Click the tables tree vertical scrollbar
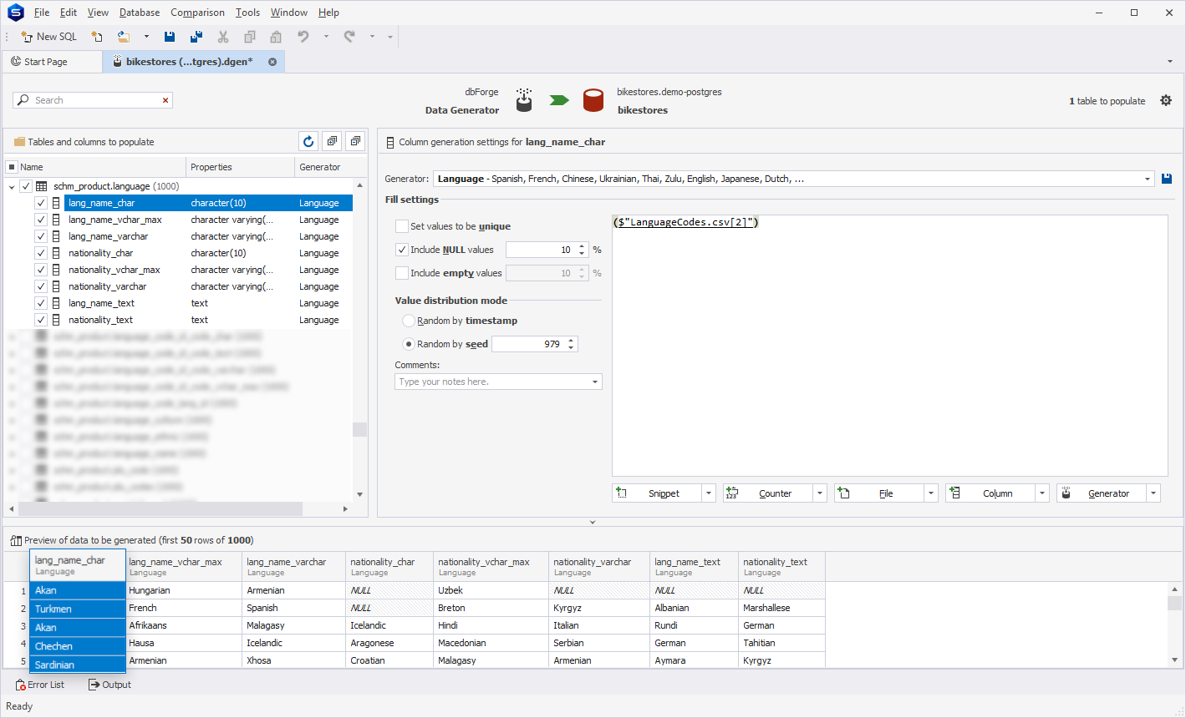The image size is (1186, 718). (x=360, y=429)
